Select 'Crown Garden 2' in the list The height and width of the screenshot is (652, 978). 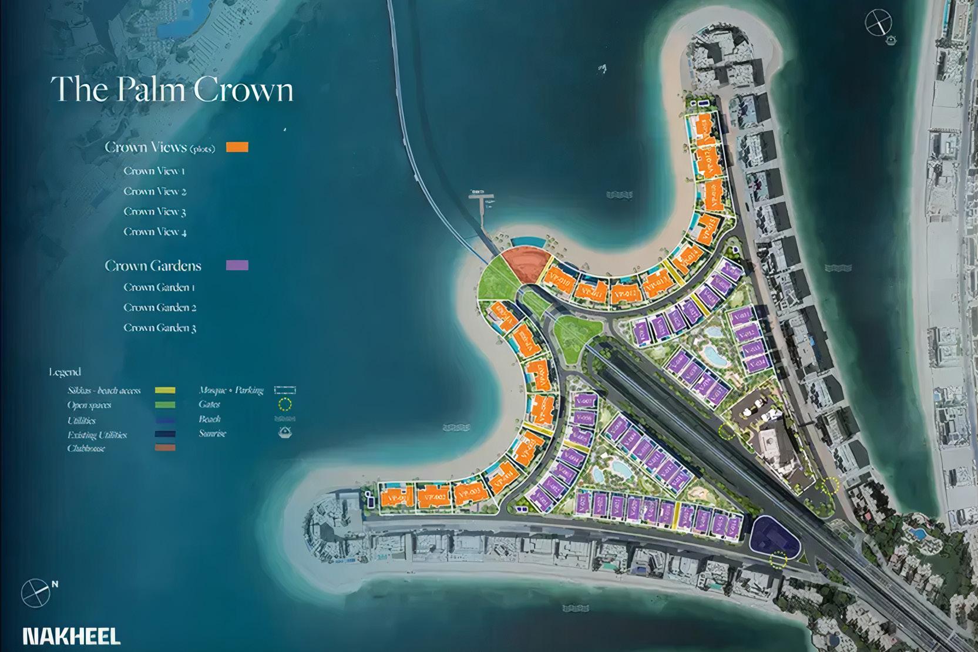click(160, 307)
